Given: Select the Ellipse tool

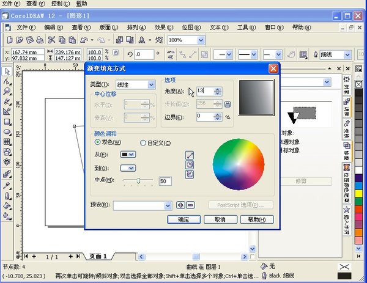Looking at the screenshot, I should pos(7,131).
